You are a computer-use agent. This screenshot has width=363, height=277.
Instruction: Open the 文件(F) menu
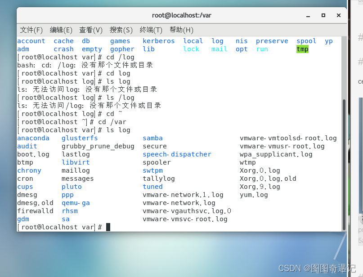point(31,30)
